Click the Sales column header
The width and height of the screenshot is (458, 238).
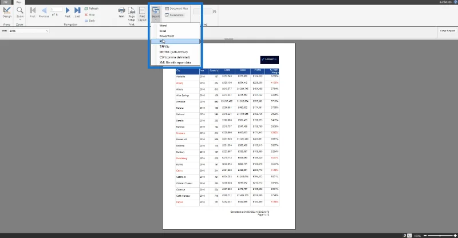(x=243, y=71)
